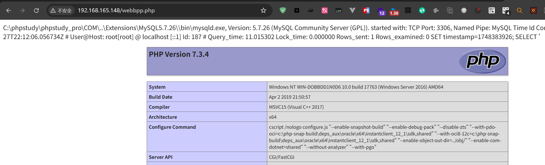This screenshot has width=545, height=165.
Task: Click the orange magnifier search extension
Action: 519,11
